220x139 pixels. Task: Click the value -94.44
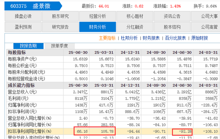click(x=133, y=131)
